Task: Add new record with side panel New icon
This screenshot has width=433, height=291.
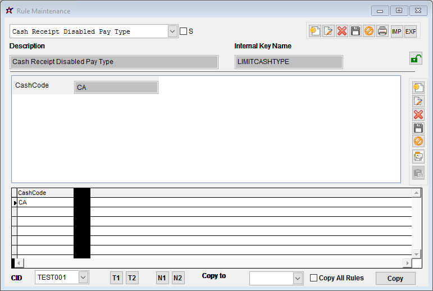Action: (x=418, y=88)
